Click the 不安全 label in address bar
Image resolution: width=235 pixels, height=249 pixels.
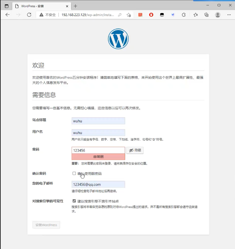click(50, 15)
